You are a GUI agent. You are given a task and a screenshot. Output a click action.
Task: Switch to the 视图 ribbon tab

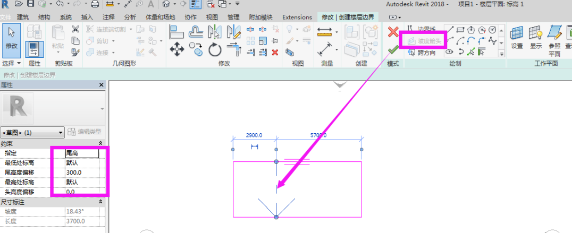[x=212, y=17]
